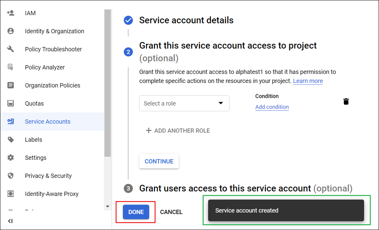Expand the Service account details step
This screenshot has width=379, height=230.
[186, 20]
